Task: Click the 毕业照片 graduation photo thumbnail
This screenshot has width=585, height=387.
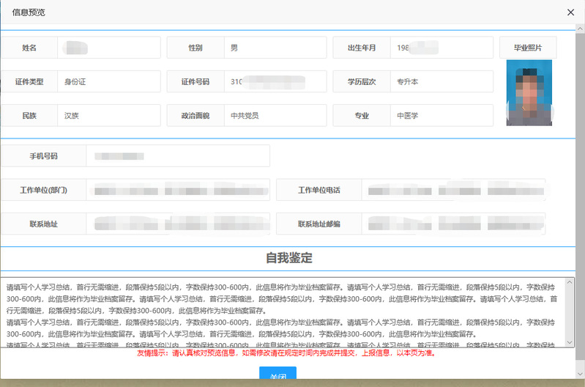Action: click(x=529, y=92)
